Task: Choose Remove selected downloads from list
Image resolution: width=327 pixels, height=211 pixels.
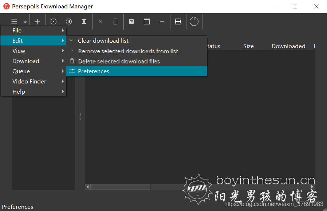Action: tap(137, 51)
